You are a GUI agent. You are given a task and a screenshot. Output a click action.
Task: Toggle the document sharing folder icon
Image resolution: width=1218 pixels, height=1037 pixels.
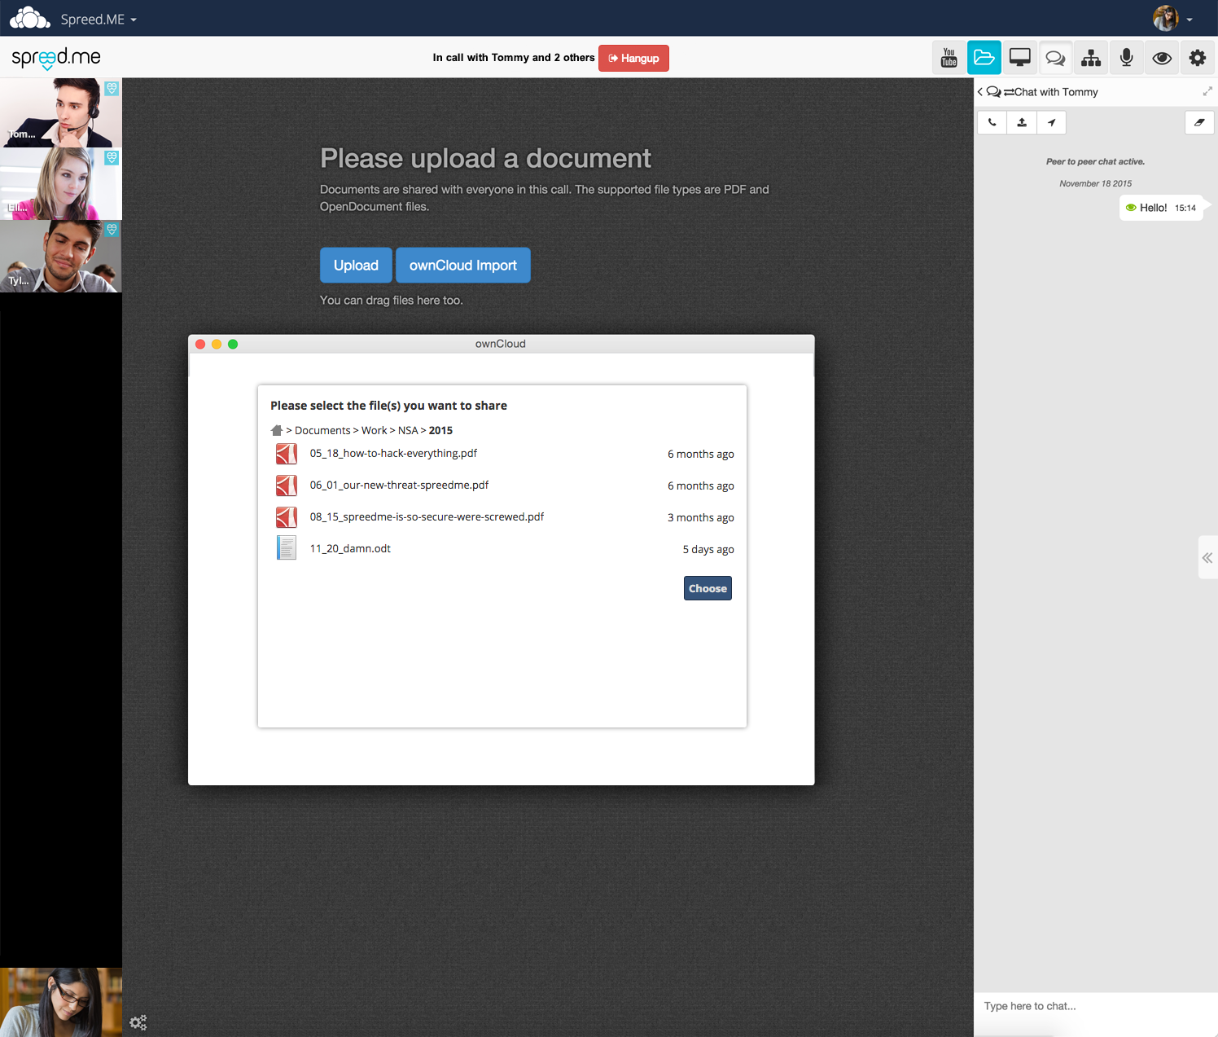click(x=984, y=58)
